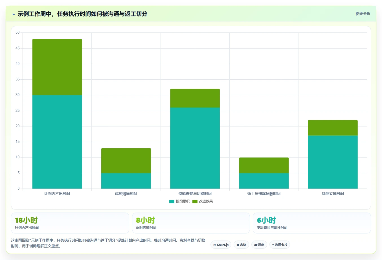
Task: Toggle the 改进效果 series via its legend text
Action: click(206, 201)
